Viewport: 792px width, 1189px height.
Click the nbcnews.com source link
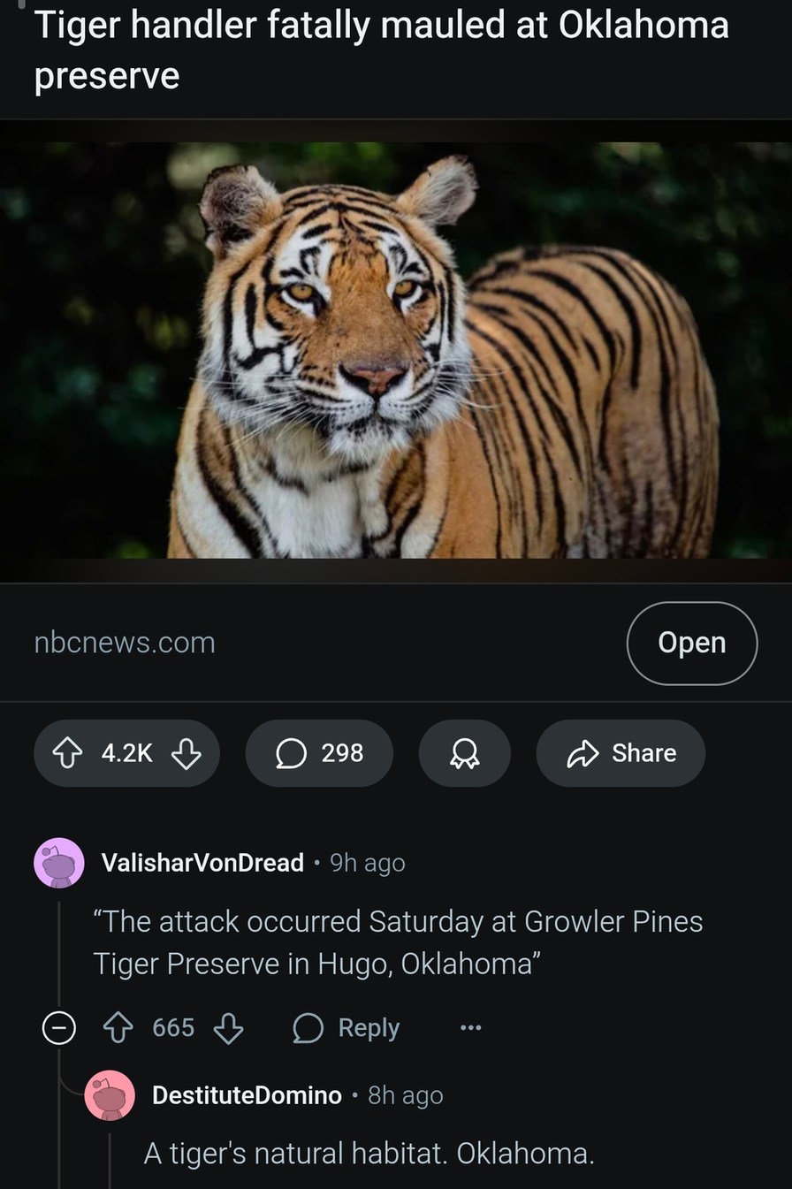click(124, 643)
